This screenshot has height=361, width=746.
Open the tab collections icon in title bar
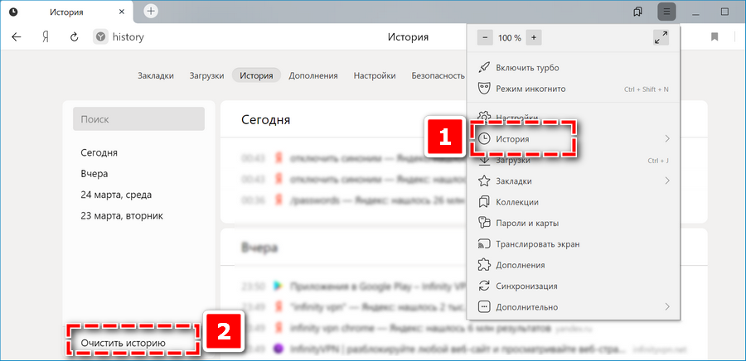(637, 12)
